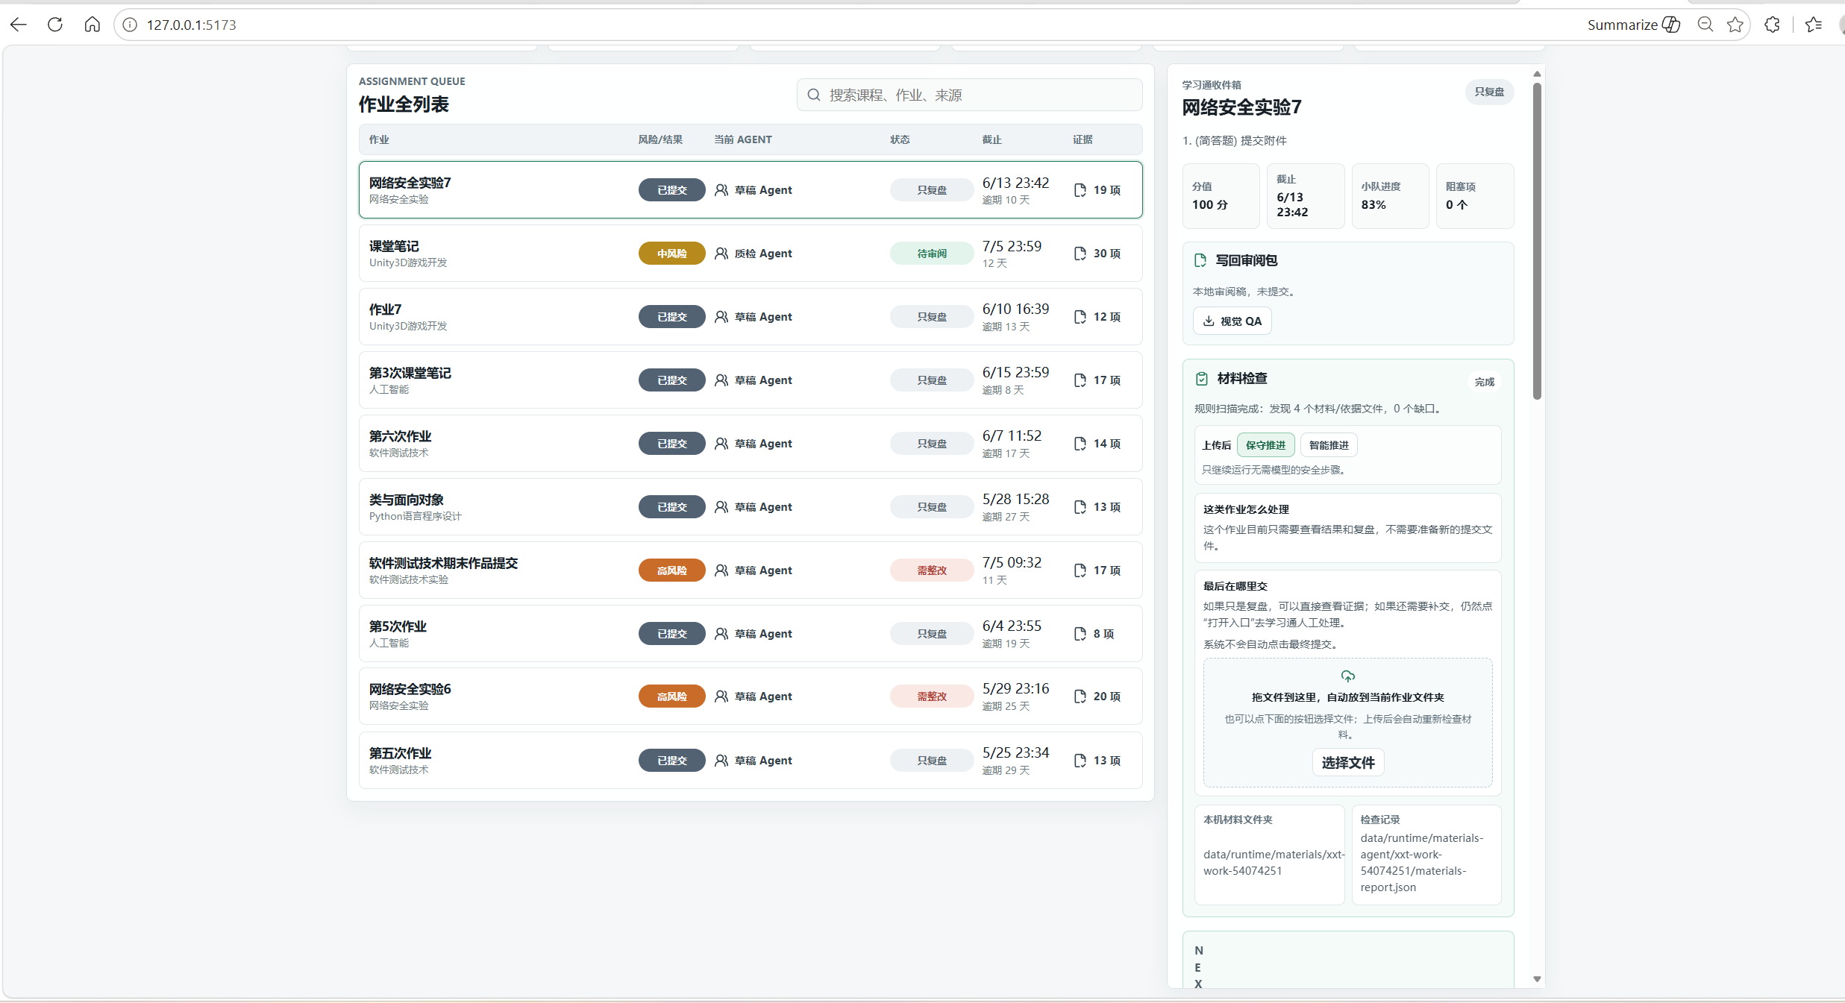The width and height of the screenshot is (1845, 1003).
Task: Click the 风险/结果 column header
Action: [x=660, y=139]
